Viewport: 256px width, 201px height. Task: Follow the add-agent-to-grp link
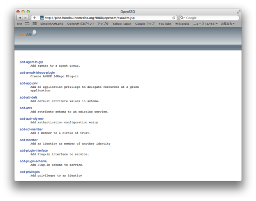point(31,62)
